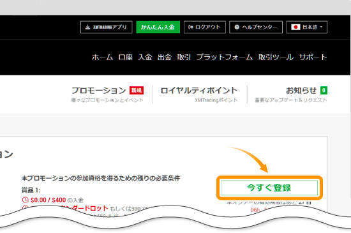
Task: Select the プロモーション tab
Action: point(107,94)
